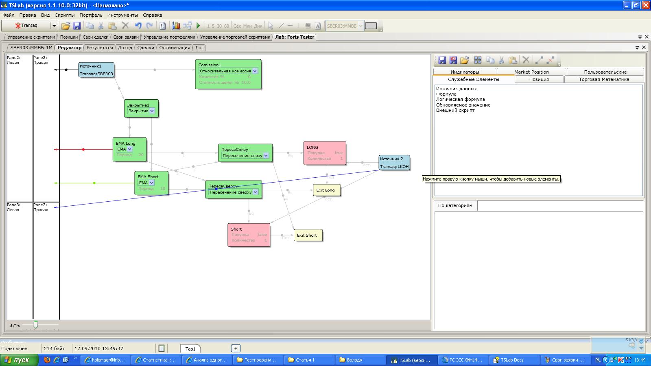Expand the SBER03:ММВБ instrument combo box
The height and width of the screenshot is (366, 651).
coord(360,26)
